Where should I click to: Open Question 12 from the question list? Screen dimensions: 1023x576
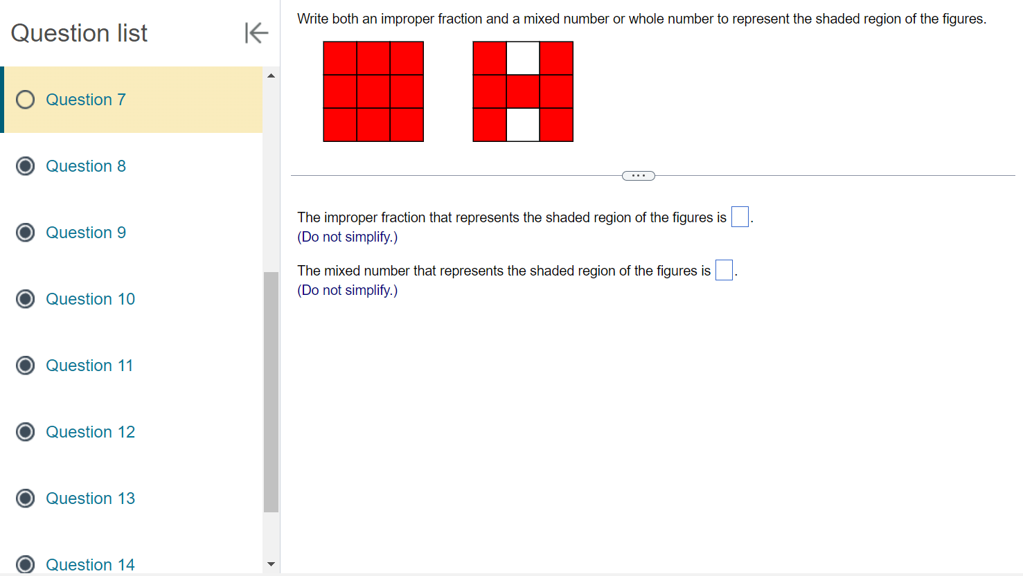coord(90,431)
